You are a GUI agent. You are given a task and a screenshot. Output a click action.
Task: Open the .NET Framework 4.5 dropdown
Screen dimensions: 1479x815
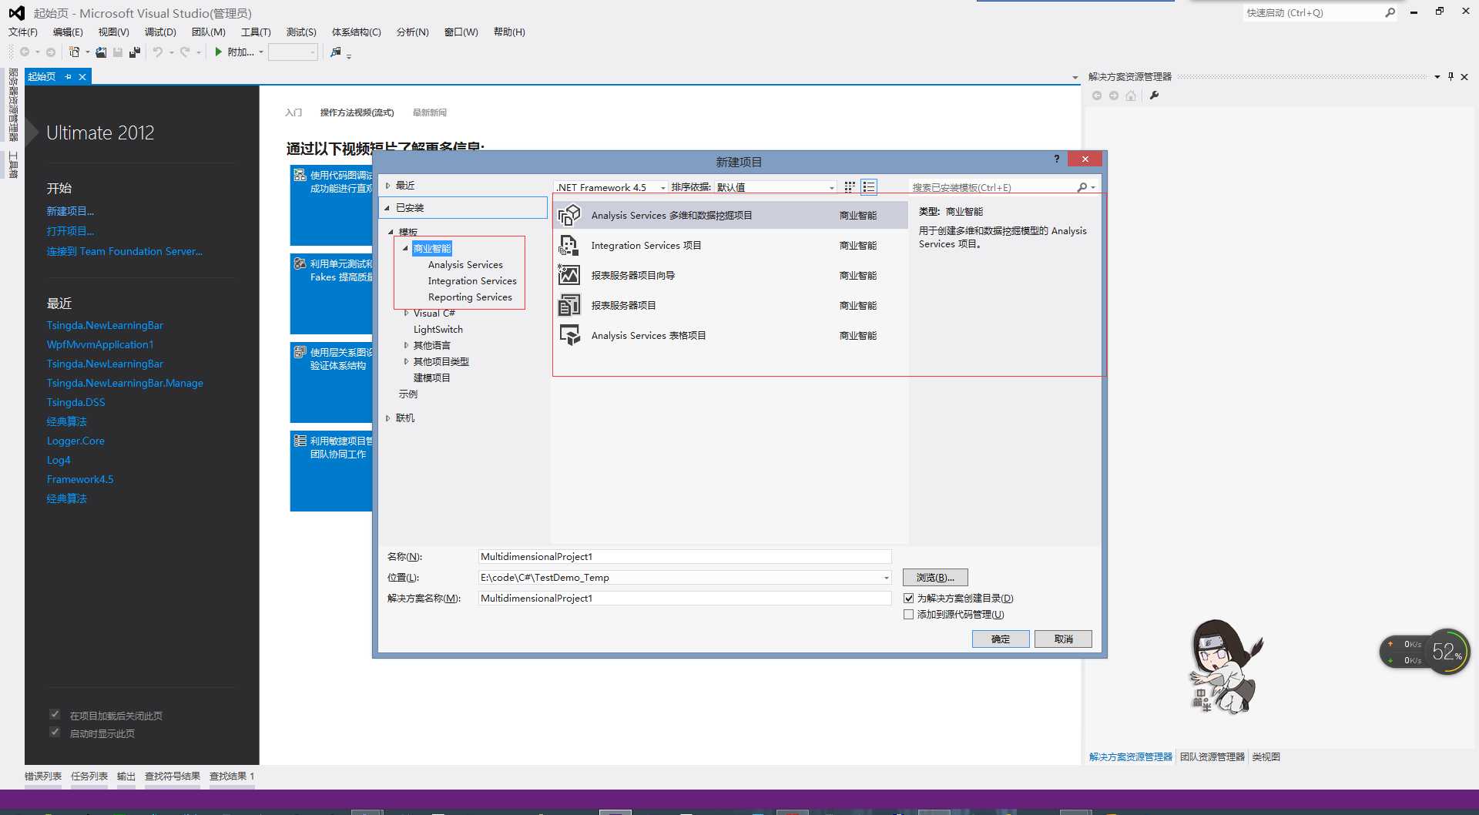tap(611, 187)
